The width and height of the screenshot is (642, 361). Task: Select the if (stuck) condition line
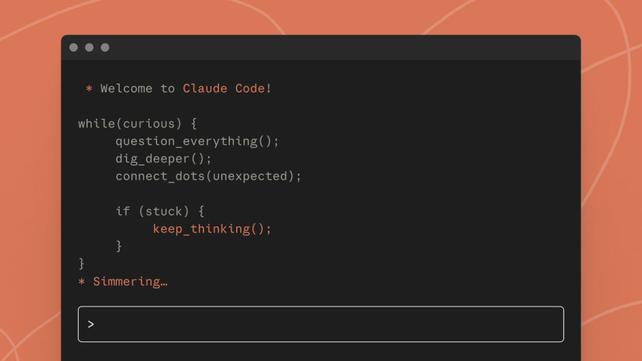click(162, 211)
